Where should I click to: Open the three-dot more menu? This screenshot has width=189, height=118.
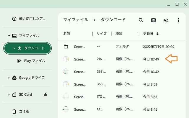click(x=178, y=20)
